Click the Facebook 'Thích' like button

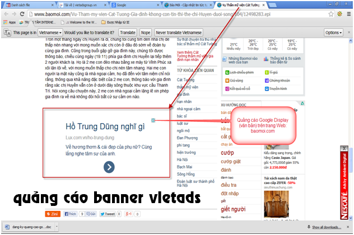(x=71, y=214)
